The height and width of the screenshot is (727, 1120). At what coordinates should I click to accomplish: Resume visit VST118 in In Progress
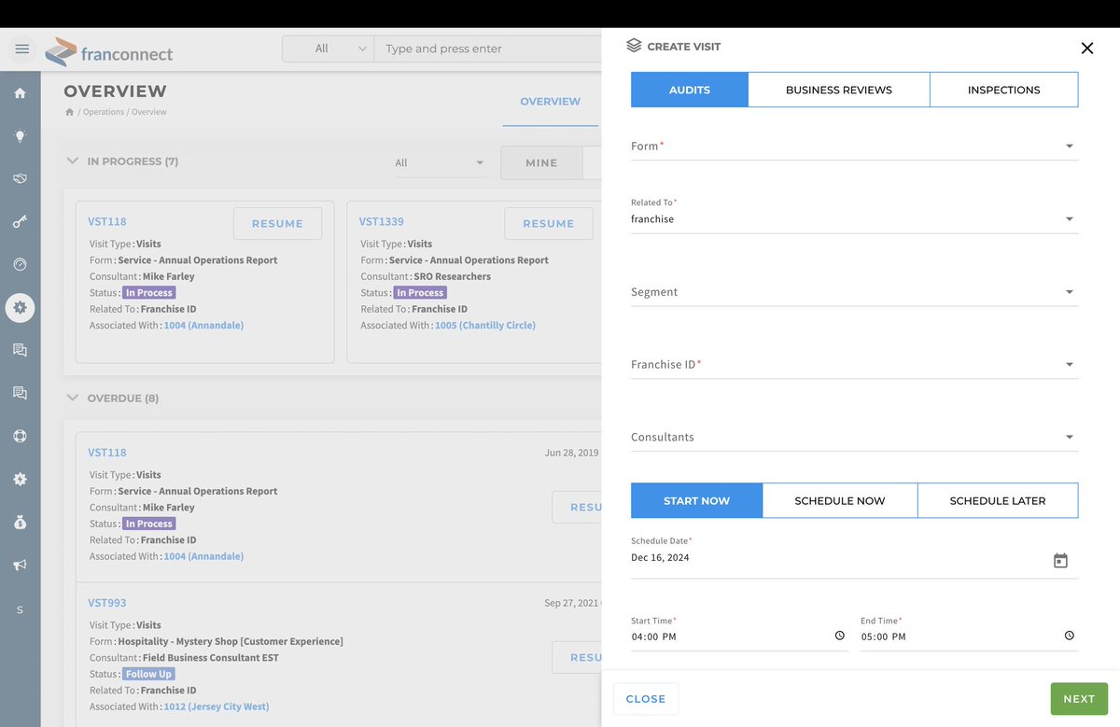coord(277,224)
